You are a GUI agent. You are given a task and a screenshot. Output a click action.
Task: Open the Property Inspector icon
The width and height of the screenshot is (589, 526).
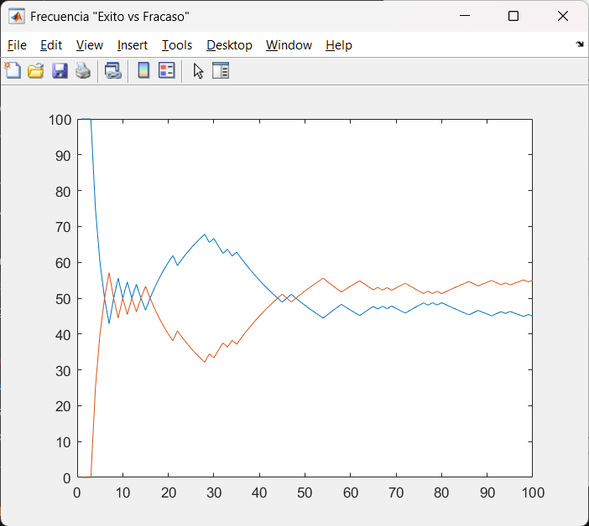pyautogui.click(x=221, y=71)
